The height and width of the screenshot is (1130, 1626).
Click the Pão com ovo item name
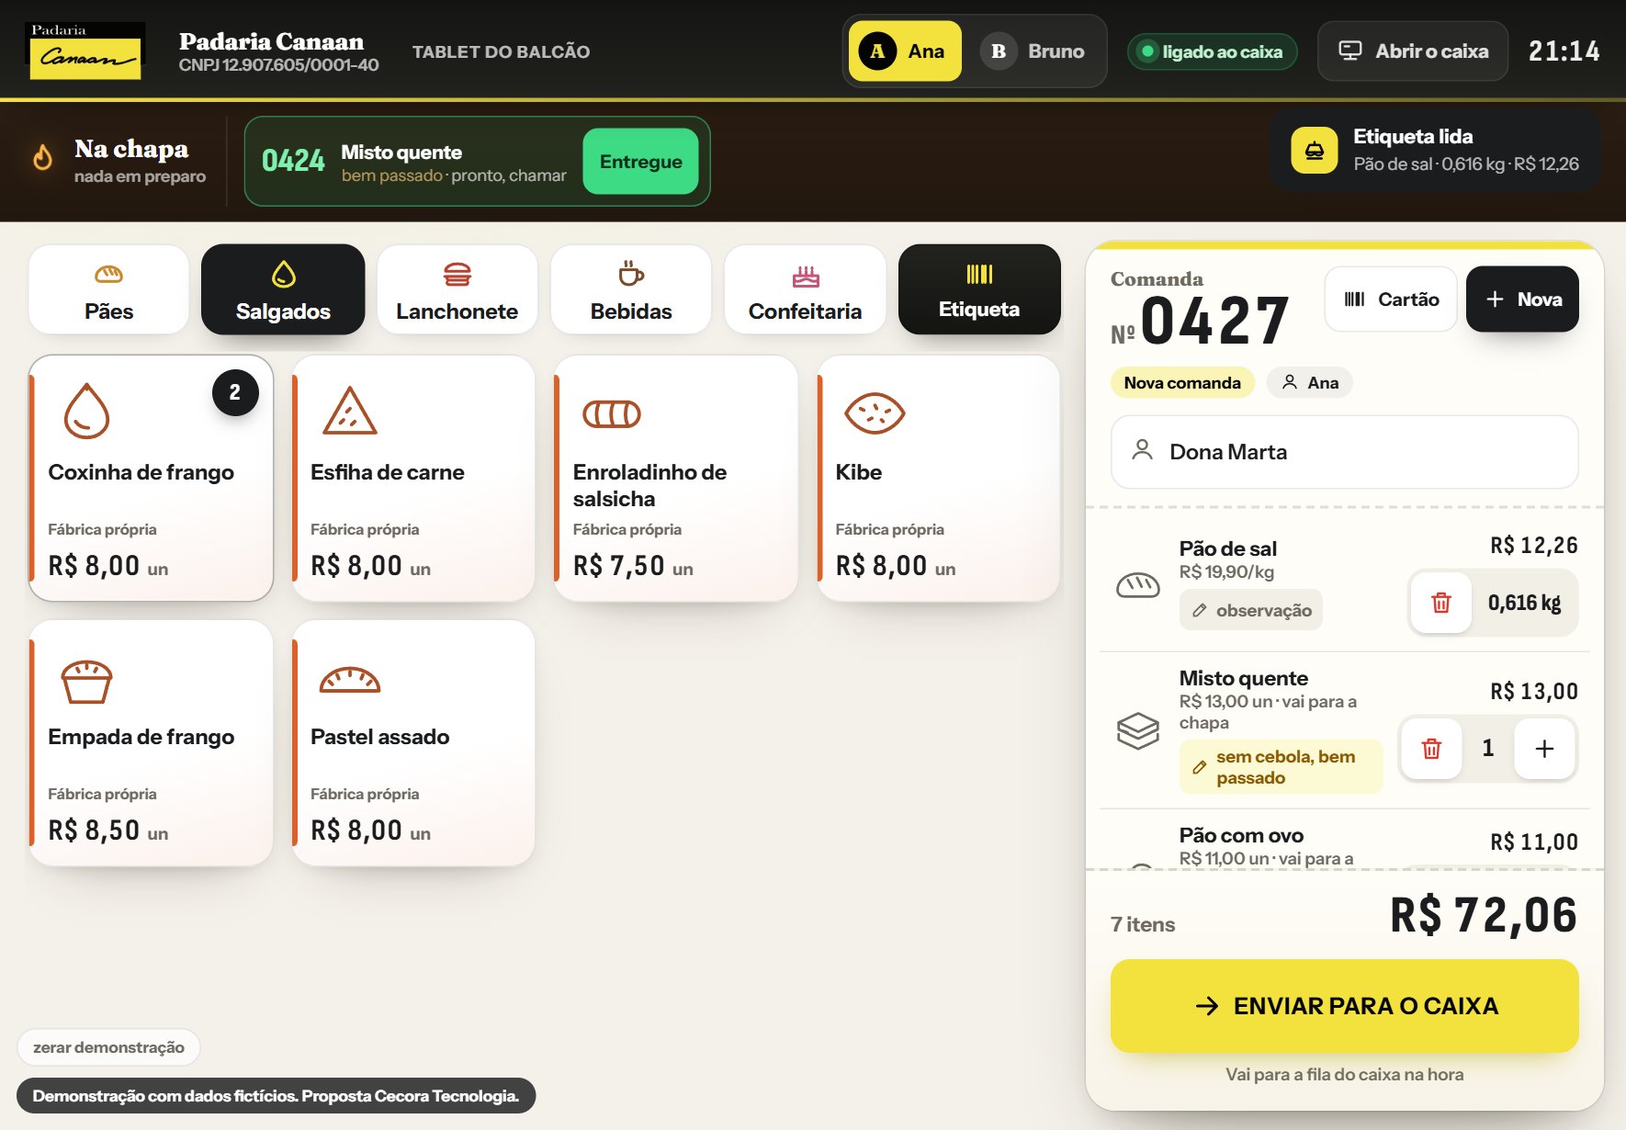[x=1241, y=835]
